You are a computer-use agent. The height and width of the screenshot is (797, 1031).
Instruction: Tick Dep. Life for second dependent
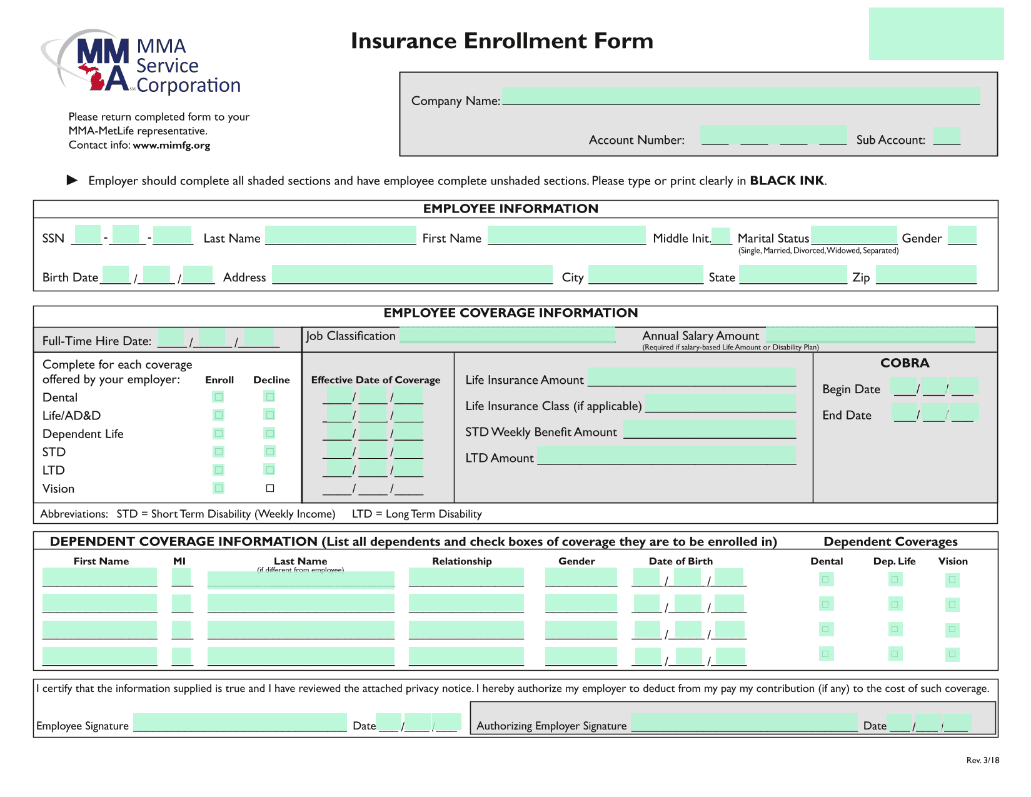tap(895, 604)
